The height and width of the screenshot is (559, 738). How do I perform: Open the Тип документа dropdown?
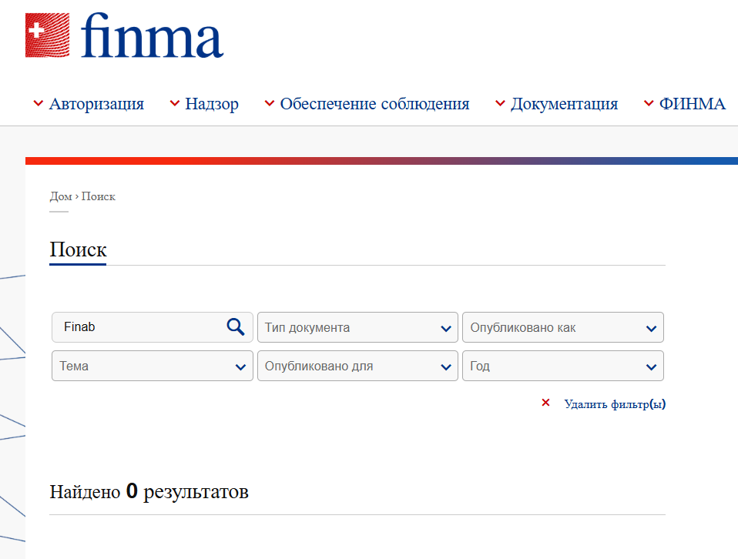point(357,326)
